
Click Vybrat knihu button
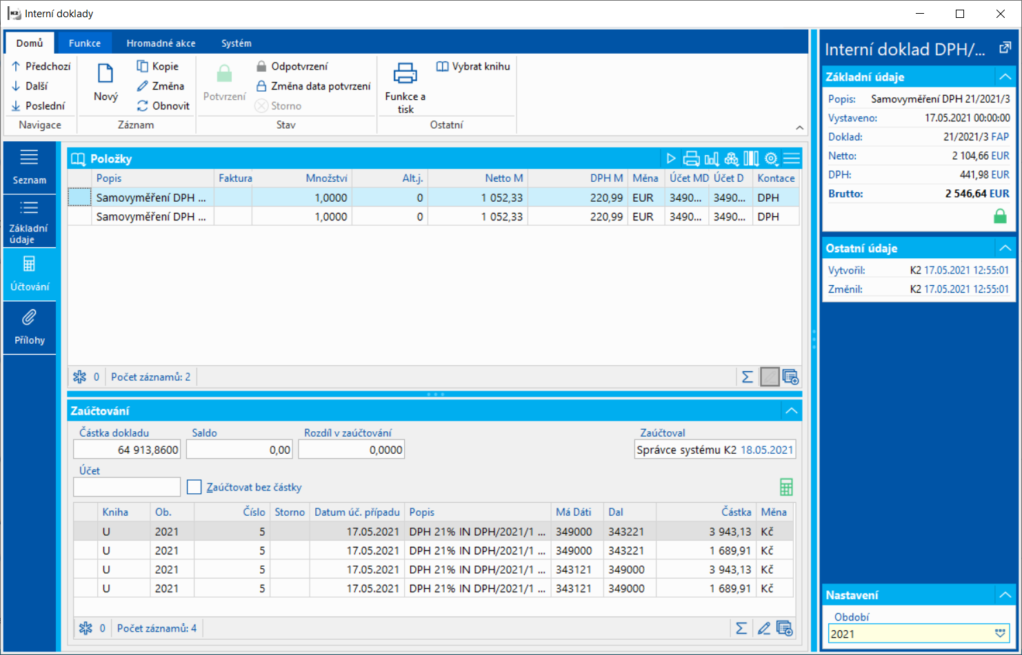(x=473, y=66)
